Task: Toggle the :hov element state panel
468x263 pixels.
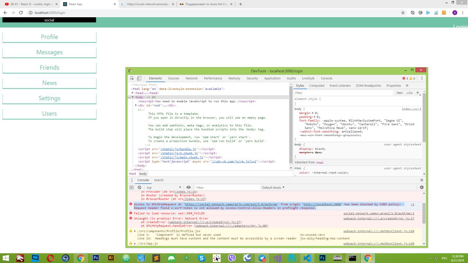Action: pyautogui.click(x=399, y=93)
